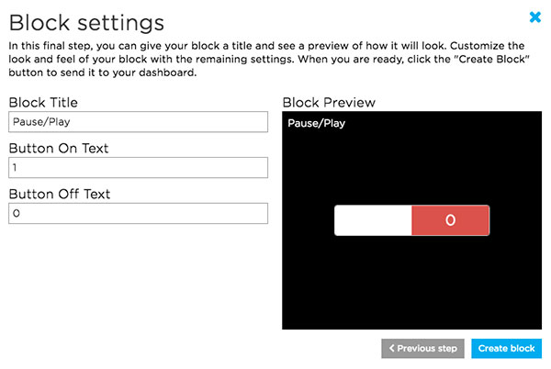Click the white half of the preview switch
551x369 pixels.
[373, 220]
